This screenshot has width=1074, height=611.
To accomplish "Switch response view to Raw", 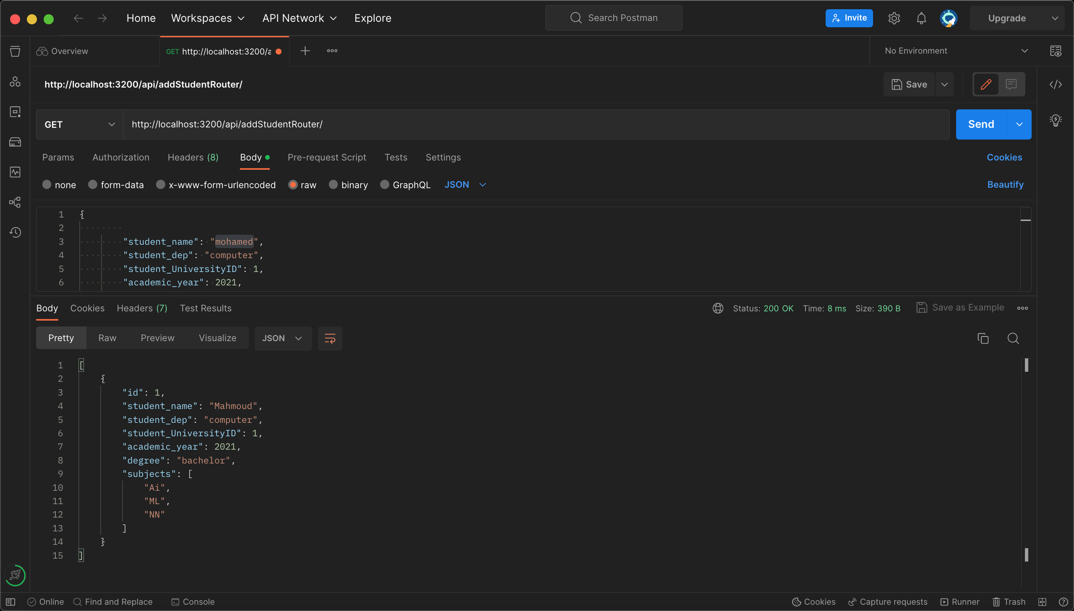I will coord(107,338).
